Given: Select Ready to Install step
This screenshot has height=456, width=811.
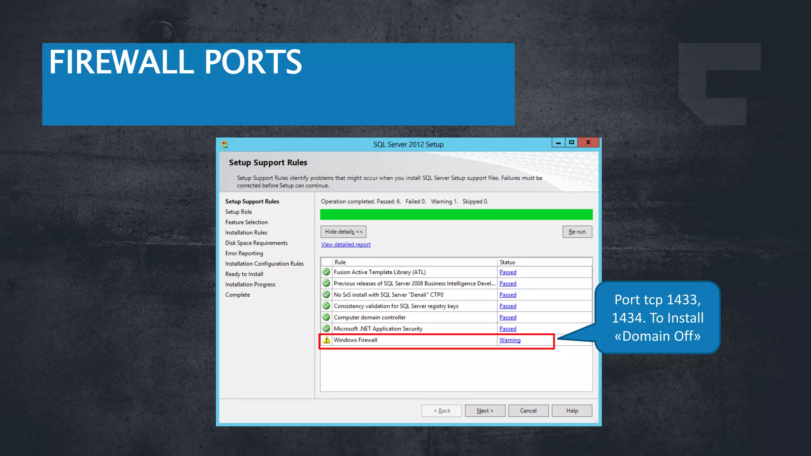Looking at the screenshot, I should point(244,274).
